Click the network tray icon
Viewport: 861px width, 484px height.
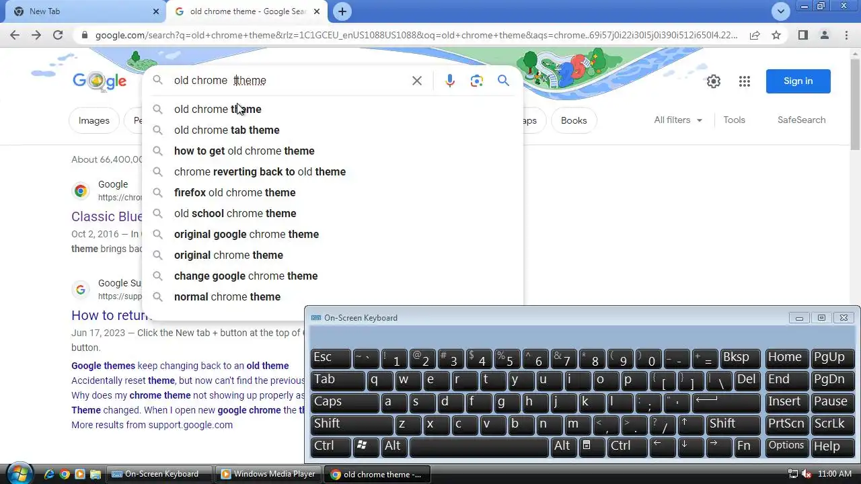793,474
